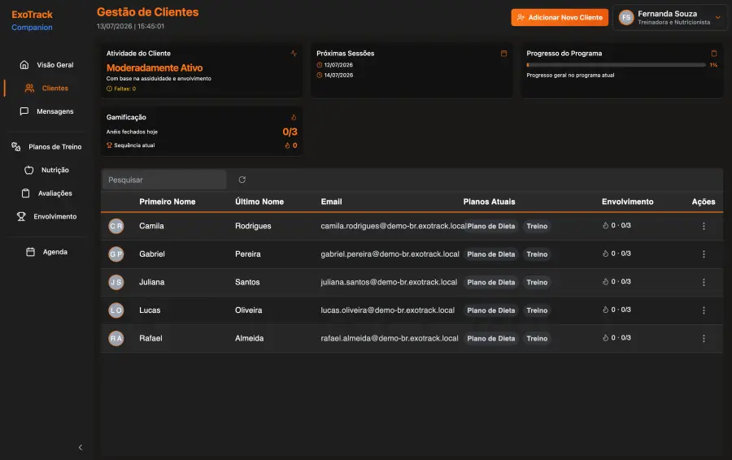Screen dimensions: 732x460
Task: Click the JS avatar of Juliana
Action: tap(116, 282)
